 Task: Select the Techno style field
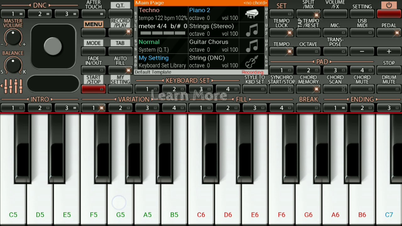click(163, 14)
